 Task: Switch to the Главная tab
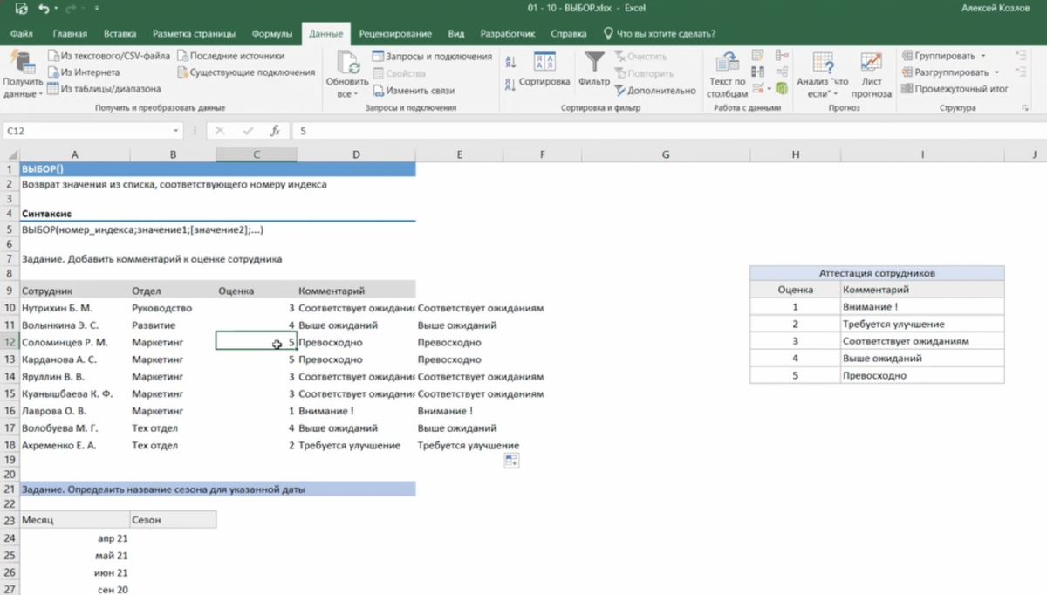pos(70,34)
